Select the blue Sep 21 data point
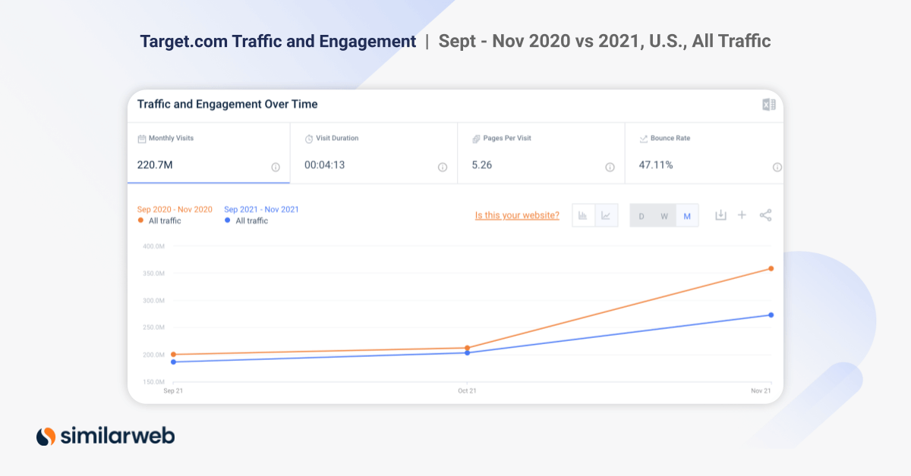Screen dimensions: 911x476 click(x=174, y=362)
